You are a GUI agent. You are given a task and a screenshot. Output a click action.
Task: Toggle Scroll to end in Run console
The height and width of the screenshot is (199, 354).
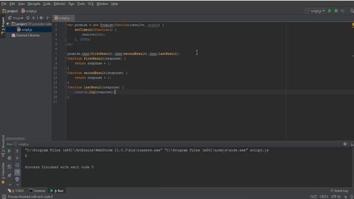pyautogui.click(x=17, y=172)
